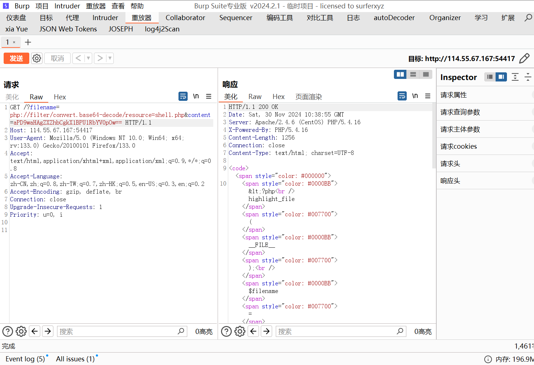Open All issues (1) in status bar
Image resolution: width=534 pixels, height=365 pixels.
tap(75, 359)
